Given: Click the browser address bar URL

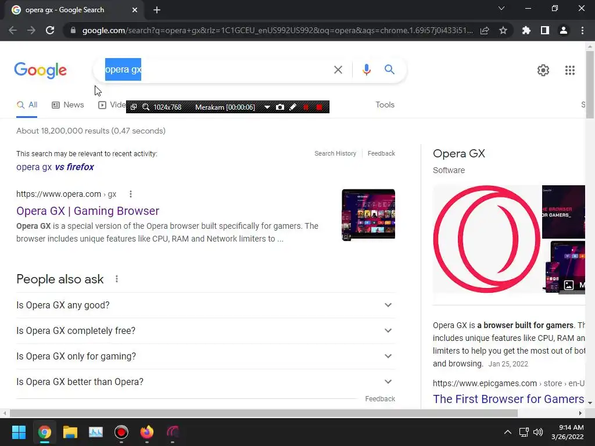Looking at the screenshot, I should [x=277, y=30].
